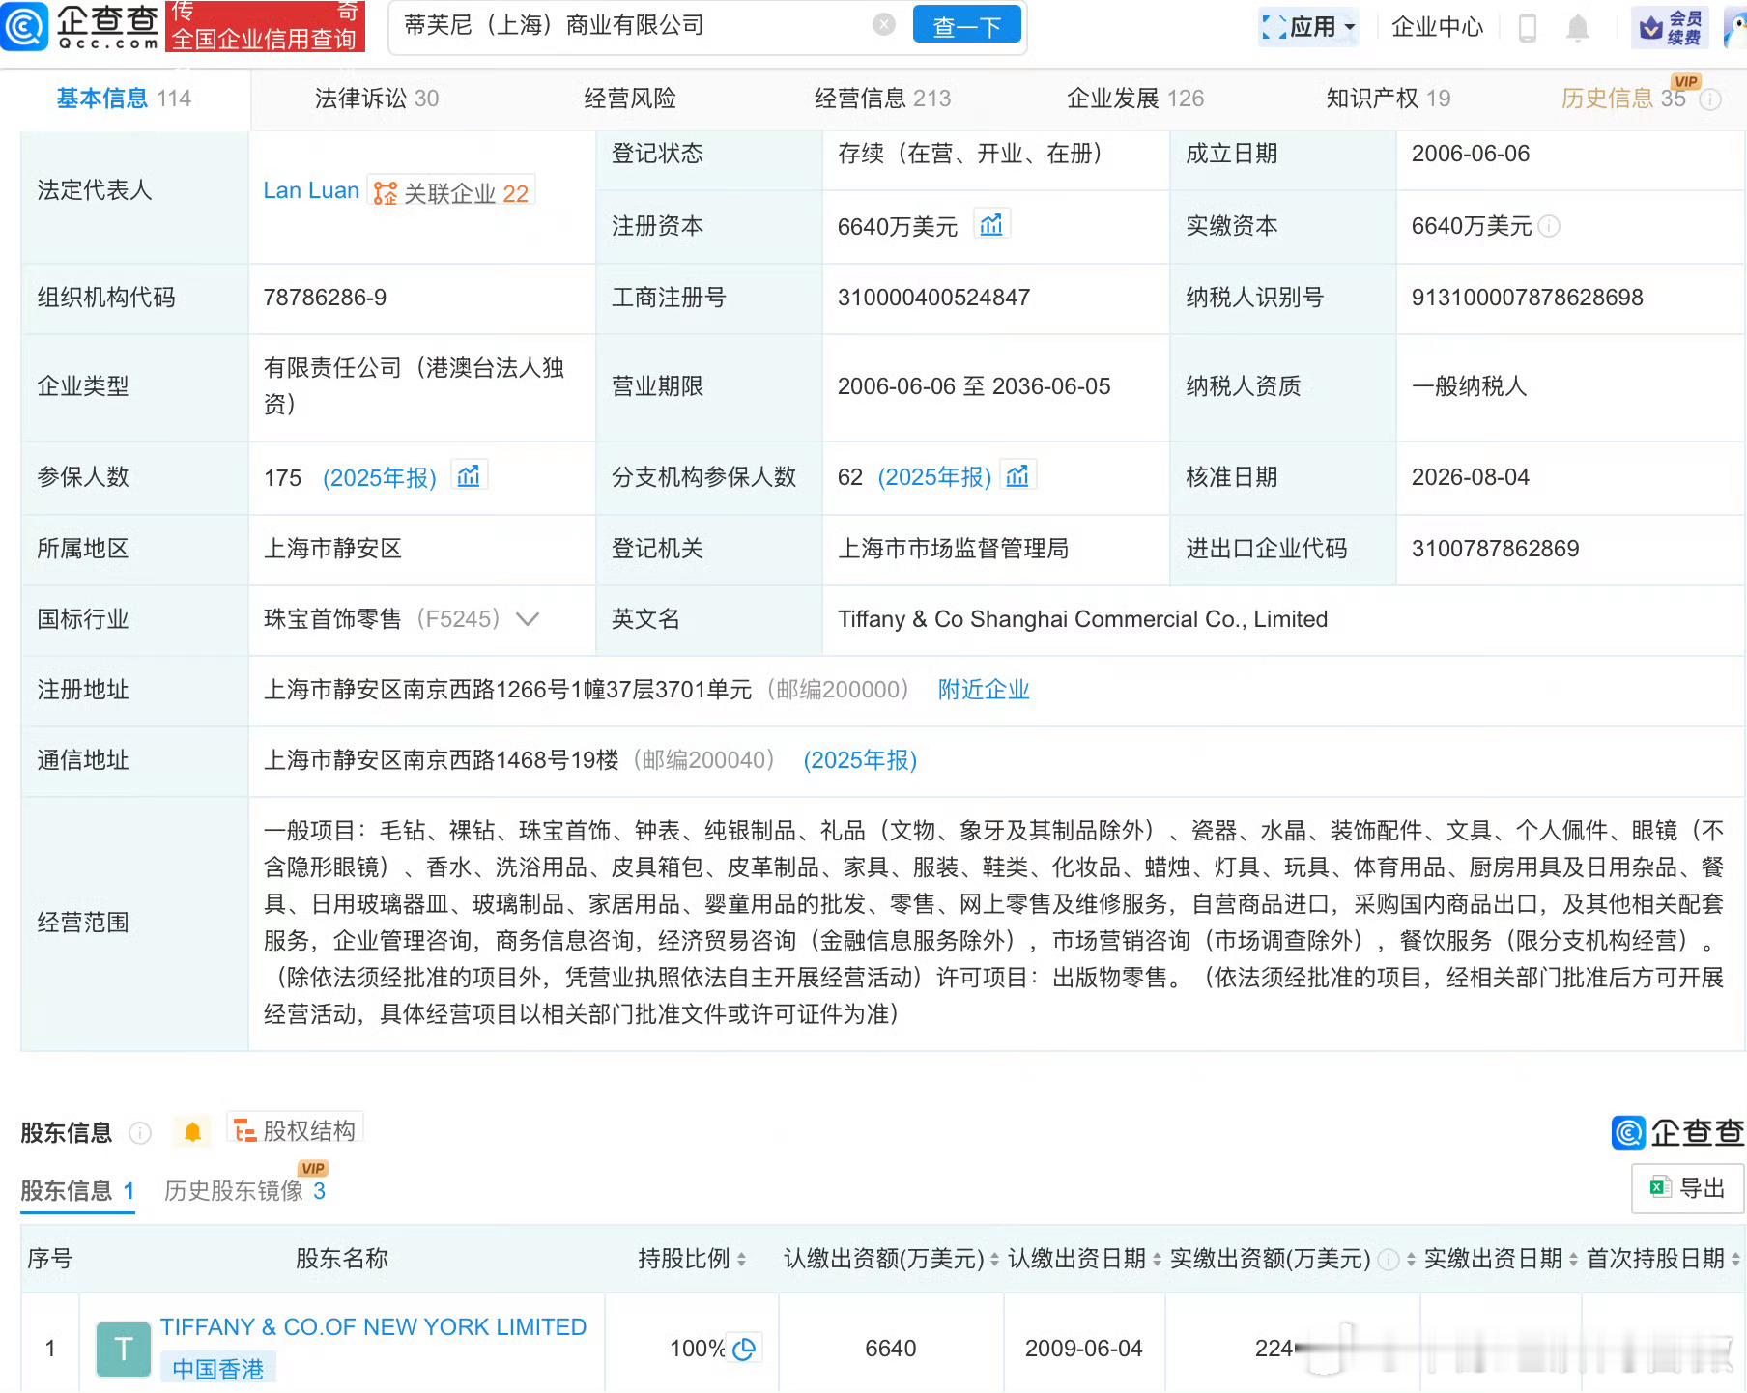Open insured headcount 175 chart icon
Screen dimensions: 1747x1393
(469, 476)
